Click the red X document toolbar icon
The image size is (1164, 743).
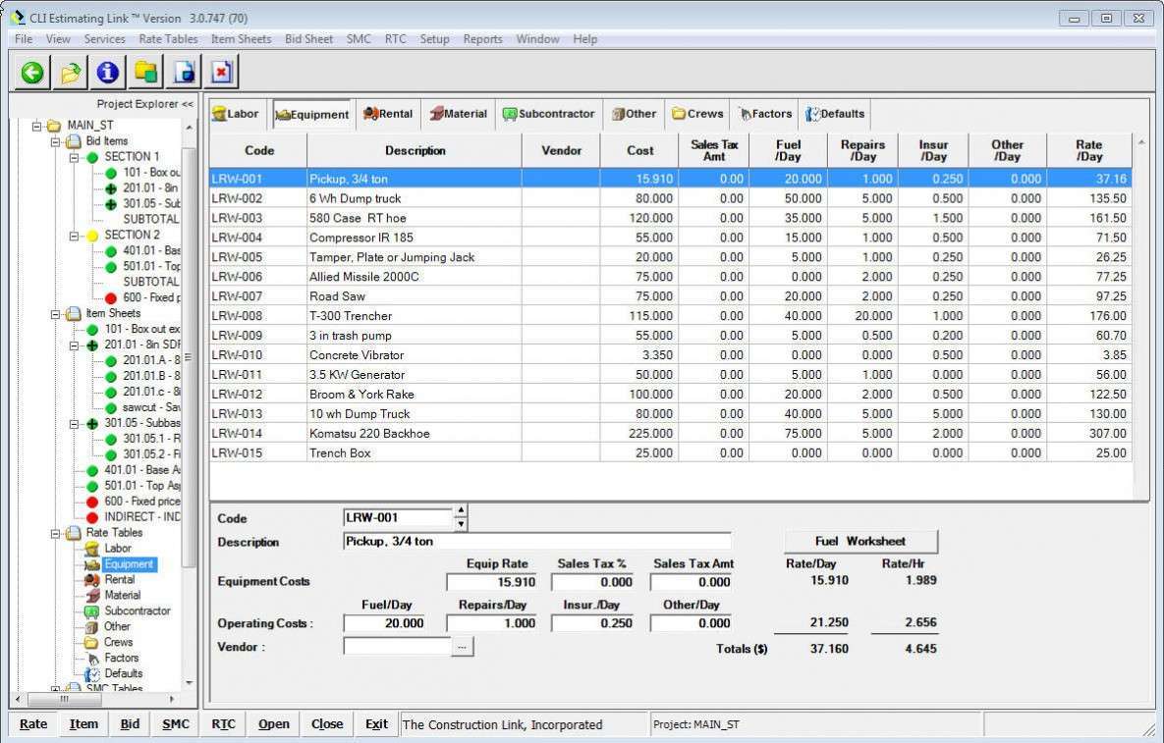click(221, 72)
